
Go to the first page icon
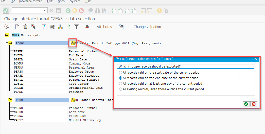click(114, 11)
